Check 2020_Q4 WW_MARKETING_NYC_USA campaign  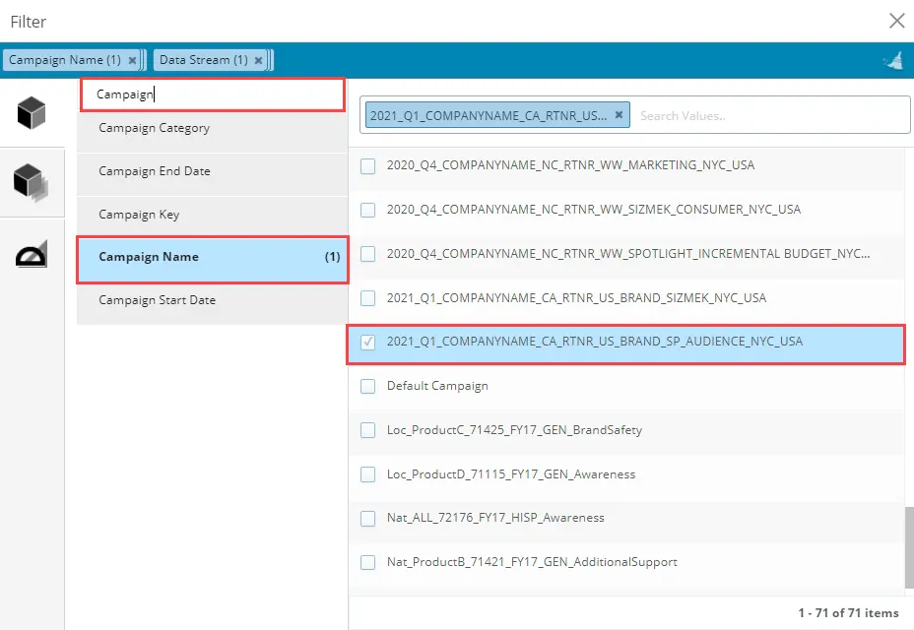pos(367,166)
